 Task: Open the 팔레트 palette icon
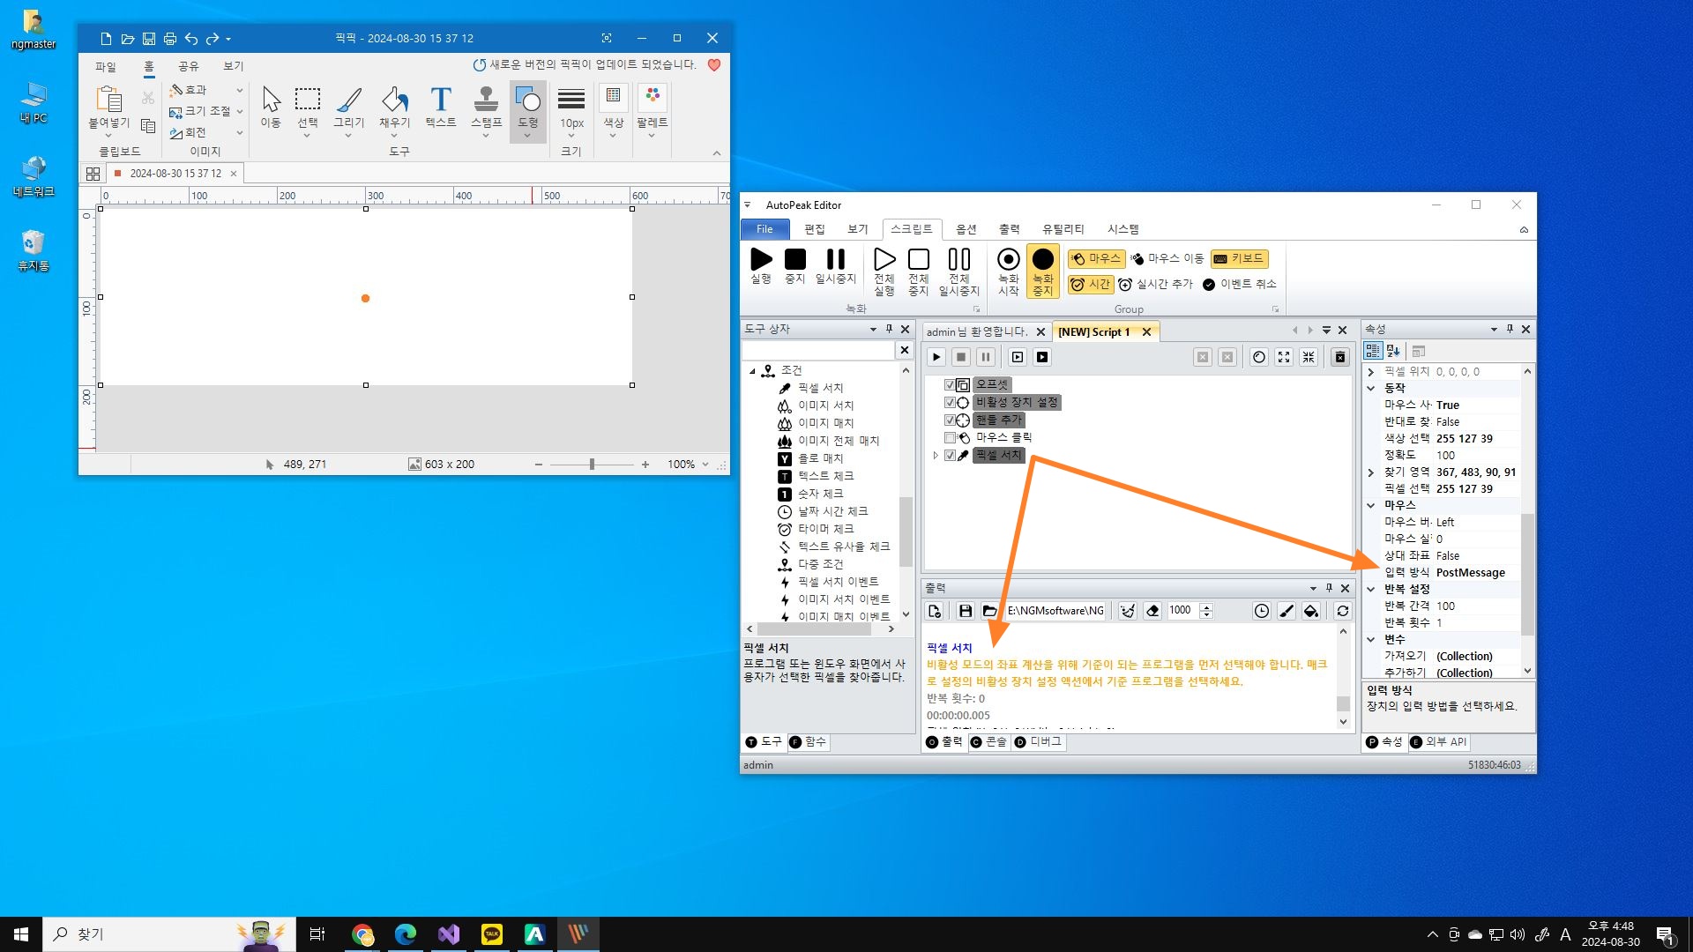(x=652, y=96)
